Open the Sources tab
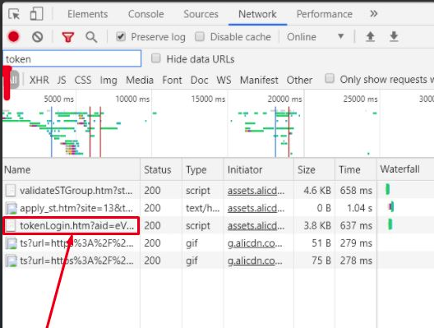434x328 pixels. click(201, 14)
